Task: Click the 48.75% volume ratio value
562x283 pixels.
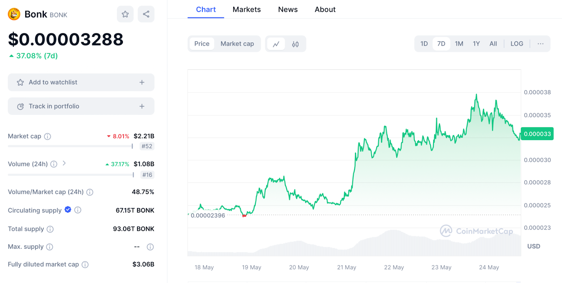Action: [143, 192]
